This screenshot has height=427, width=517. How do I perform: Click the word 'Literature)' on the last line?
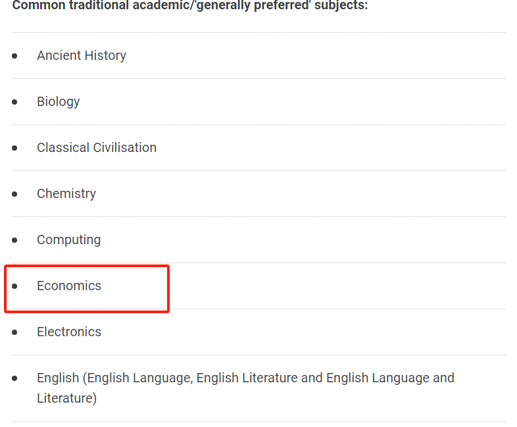click(66, 398)
